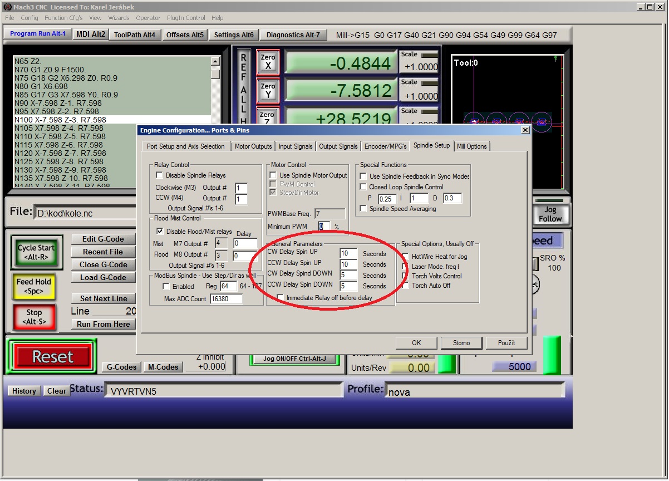Screen dimensions: 669x481
Task: Click the green Cycle Start button
Action: point(36,252)
